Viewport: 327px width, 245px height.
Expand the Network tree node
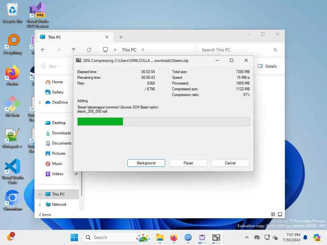point(40,204)
